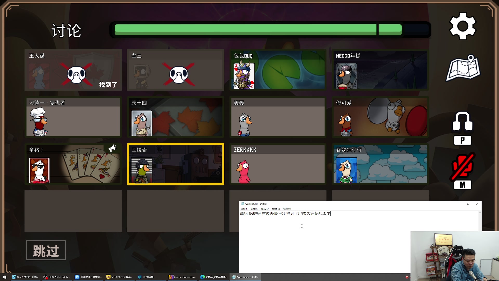This screenshot has width=499, height=281.
Task: Click 童猪！ sunglasses goose avatar
Action: click(x=39, y=170)
